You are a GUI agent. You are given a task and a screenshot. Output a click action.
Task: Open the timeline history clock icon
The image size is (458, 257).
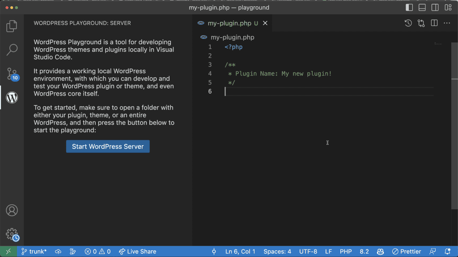click(x=408, y=23)
